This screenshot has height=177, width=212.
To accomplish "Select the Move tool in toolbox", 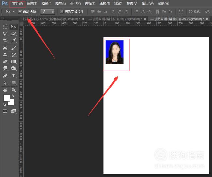I will click(13, 27).
